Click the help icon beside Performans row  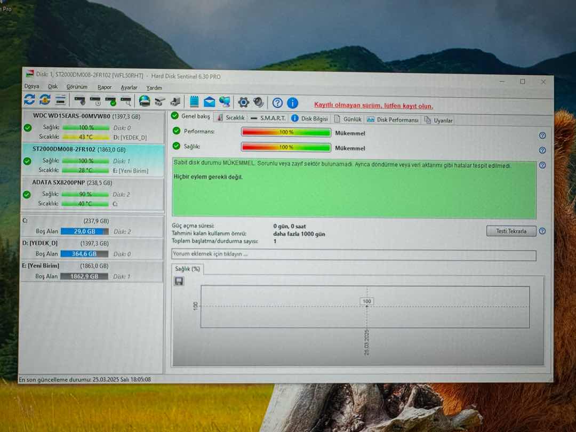tap(542, 135)
